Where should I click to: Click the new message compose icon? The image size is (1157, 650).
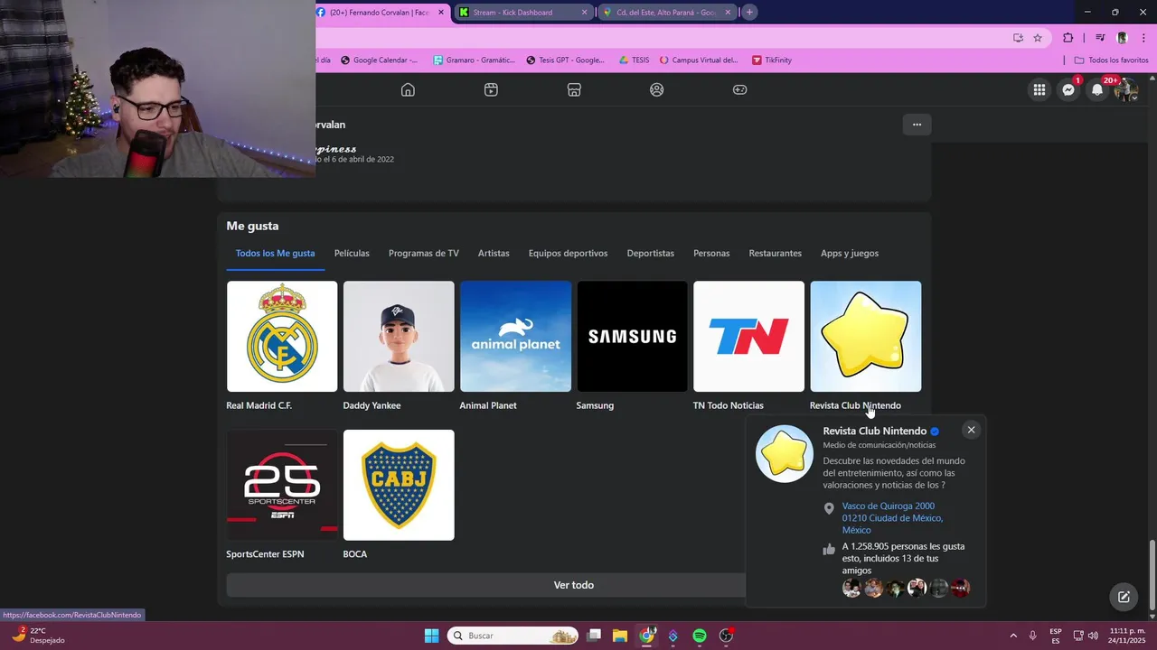pyautogui.click(x=1124, y=597)
